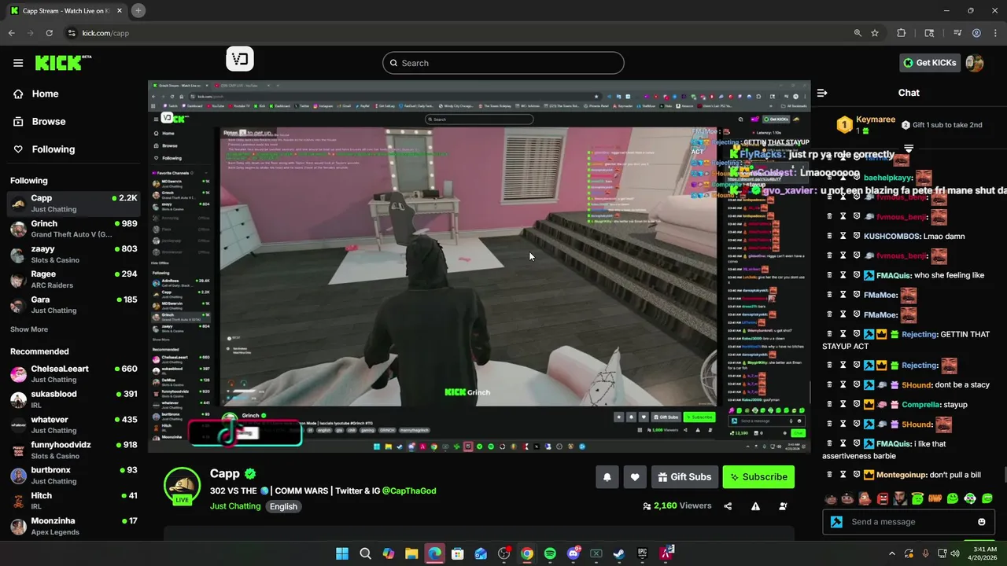The image size is (1007, 566).
Task: Open Steam from the taskbar
Action: click(x=619, y=553)
